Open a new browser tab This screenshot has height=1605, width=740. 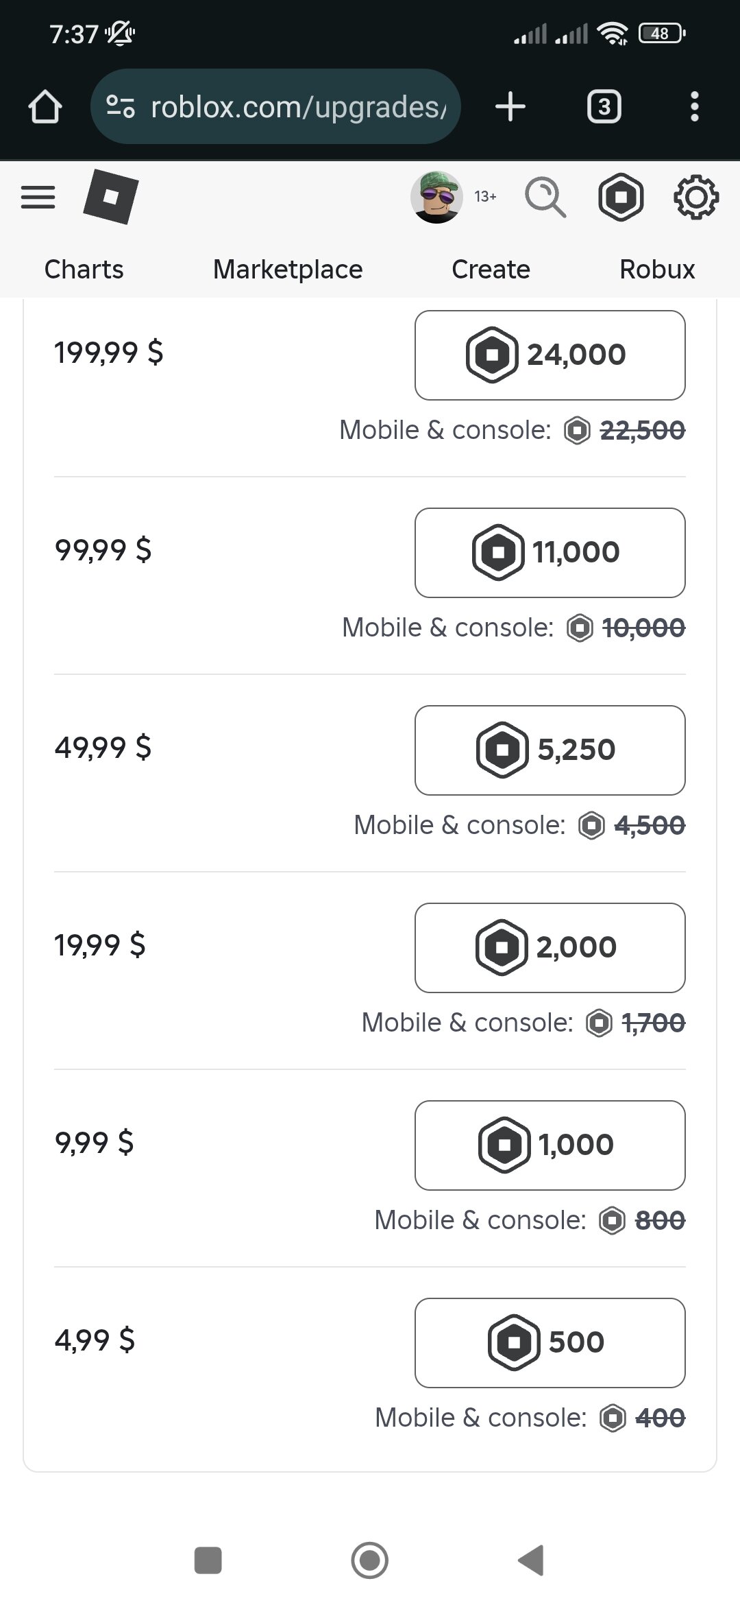pyautogui.click(x=510, y=107)
